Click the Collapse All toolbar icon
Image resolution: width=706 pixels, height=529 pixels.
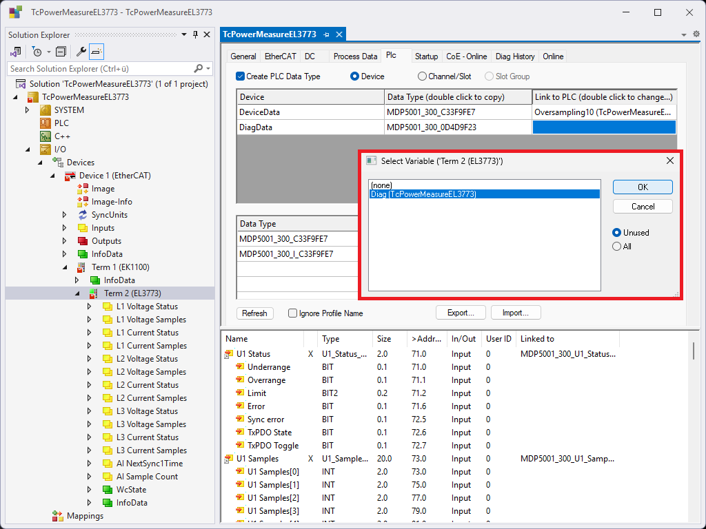click(61, 52)
